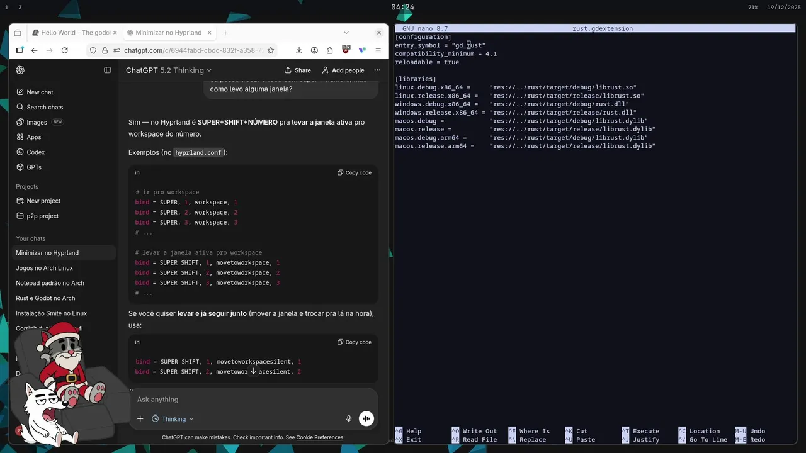This screenshot has width=806, height=453.
Task: Click the Share button
Action: tap(297, 70)
